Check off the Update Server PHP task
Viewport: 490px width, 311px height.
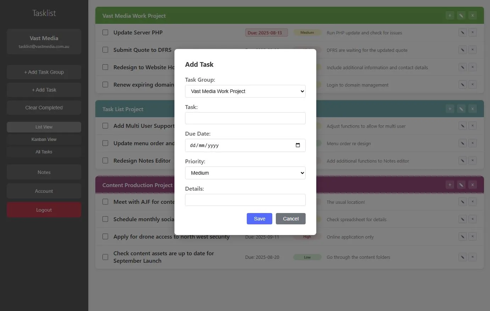click(x=105, y=32)
